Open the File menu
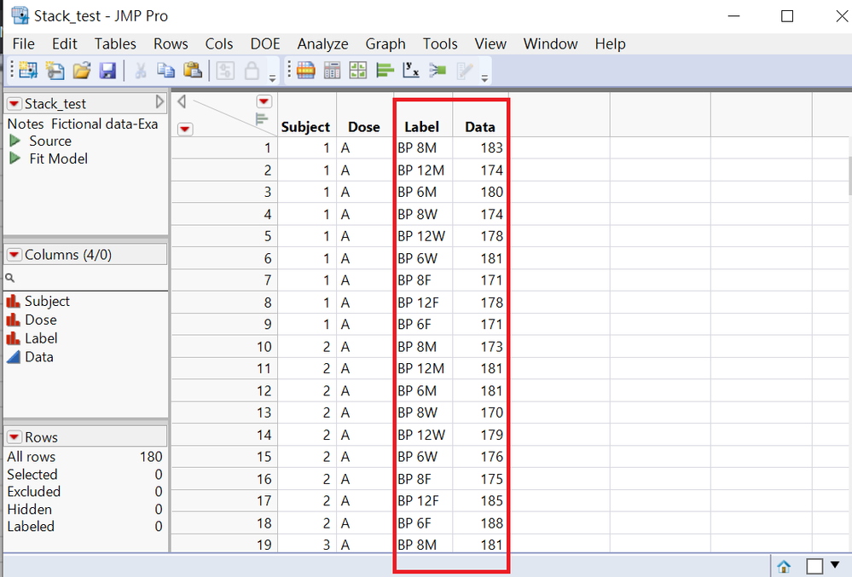This screenshot has width=852, height=577. pyautogui.click(x=23, y=43)
